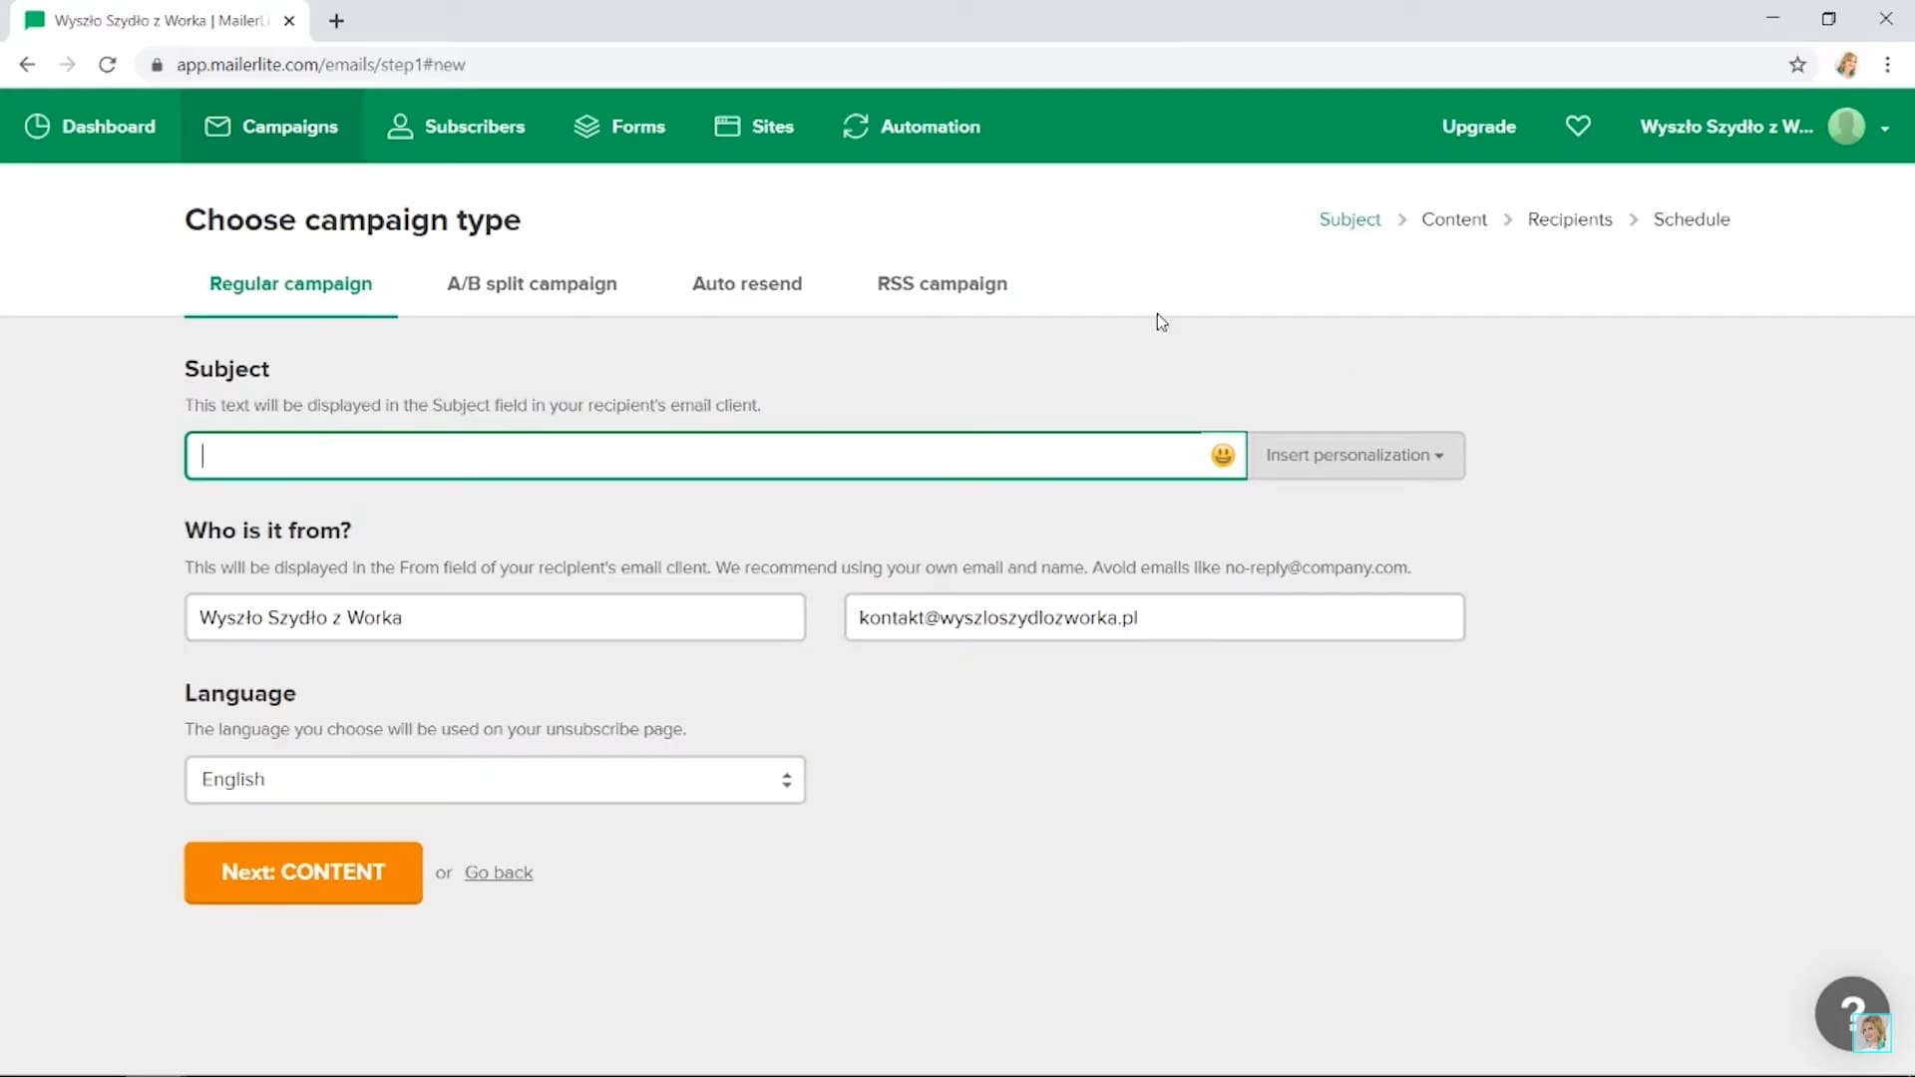This screenshot has width=1915, height=1077.
Task: Open Subscribers from the navigation bar
Action: [456, 127]
